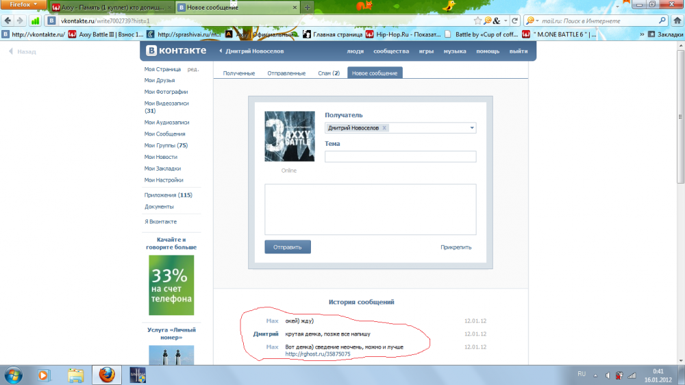Show hidden tray icons arrow
Image resolution: width=685 pixels, height=385 pixels.
point(595,375)
